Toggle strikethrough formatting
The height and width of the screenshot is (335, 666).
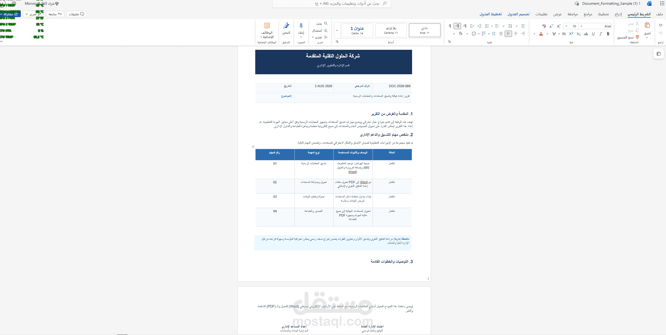tap(586, 34)
